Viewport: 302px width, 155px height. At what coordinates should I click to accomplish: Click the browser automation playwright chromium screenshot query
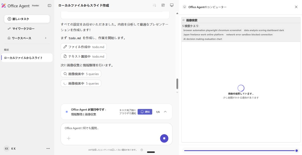click(x=212, y=30)
